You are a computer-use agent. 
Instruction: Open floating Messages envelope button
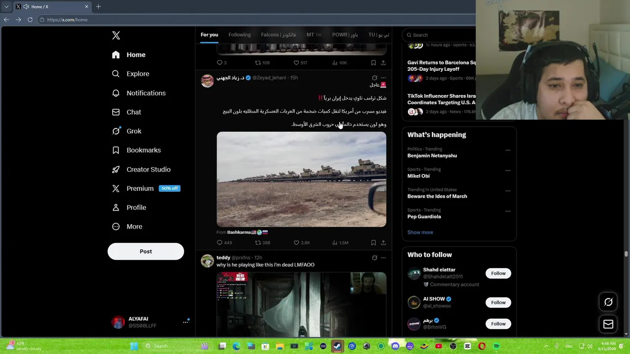[x=608, y=324]
